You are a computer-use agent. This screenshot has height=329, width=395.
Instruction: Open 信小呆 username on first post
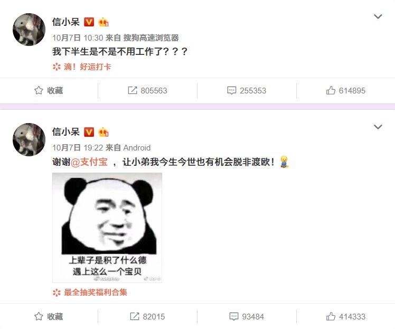tap(66, 22)
